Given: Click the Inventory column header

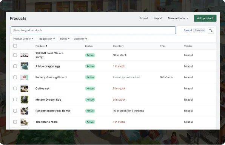Looking at the screenshot, I should [118, 46].
